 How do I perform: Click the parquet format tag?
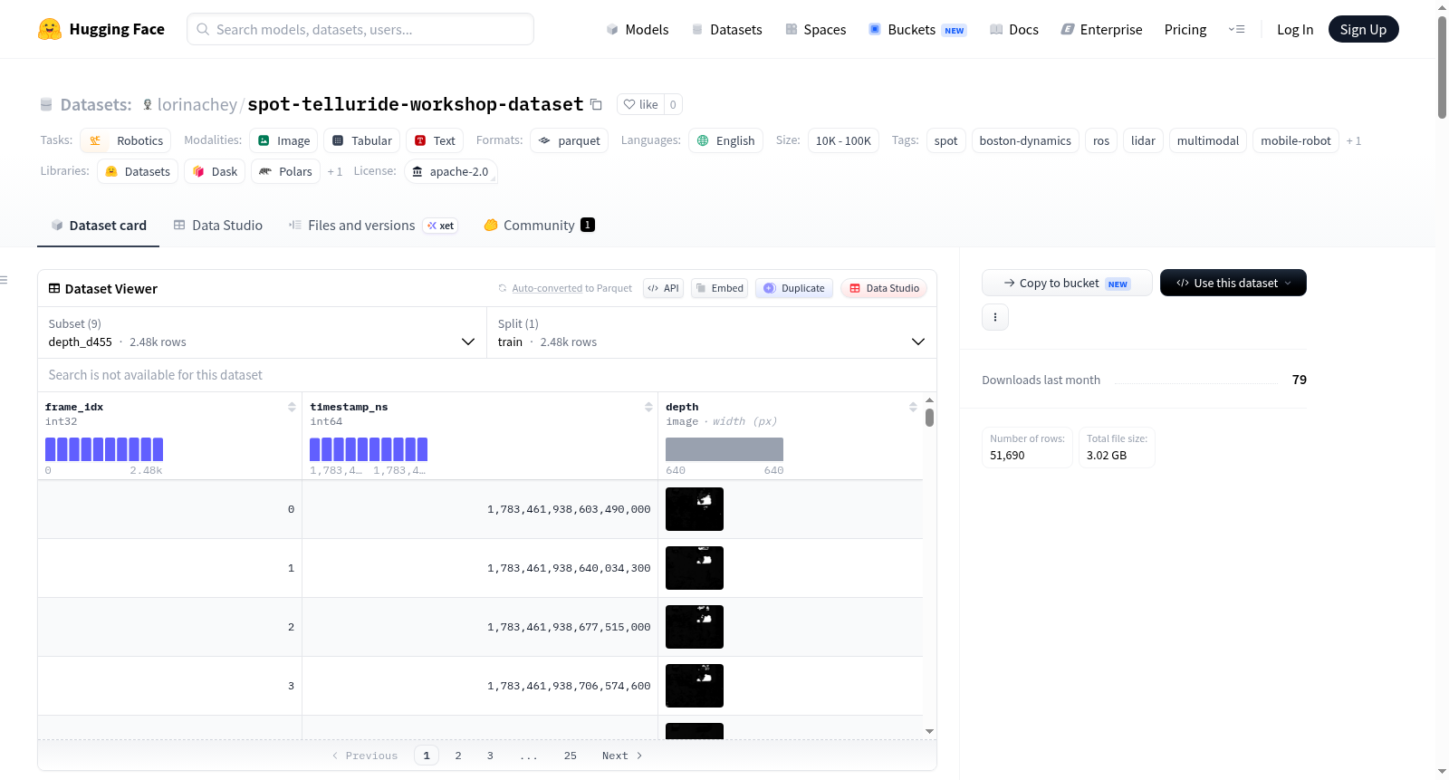570,140
